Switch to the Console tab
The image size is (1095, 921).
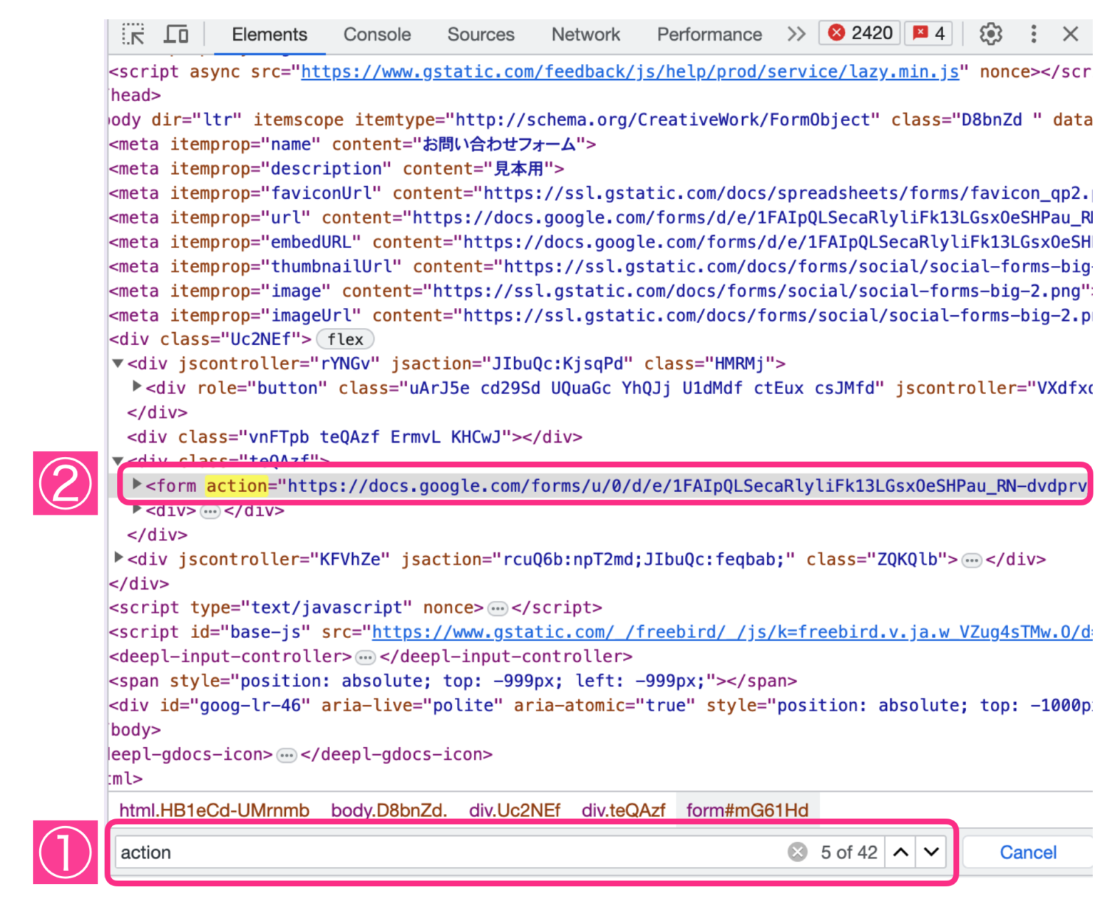[376, 34]
